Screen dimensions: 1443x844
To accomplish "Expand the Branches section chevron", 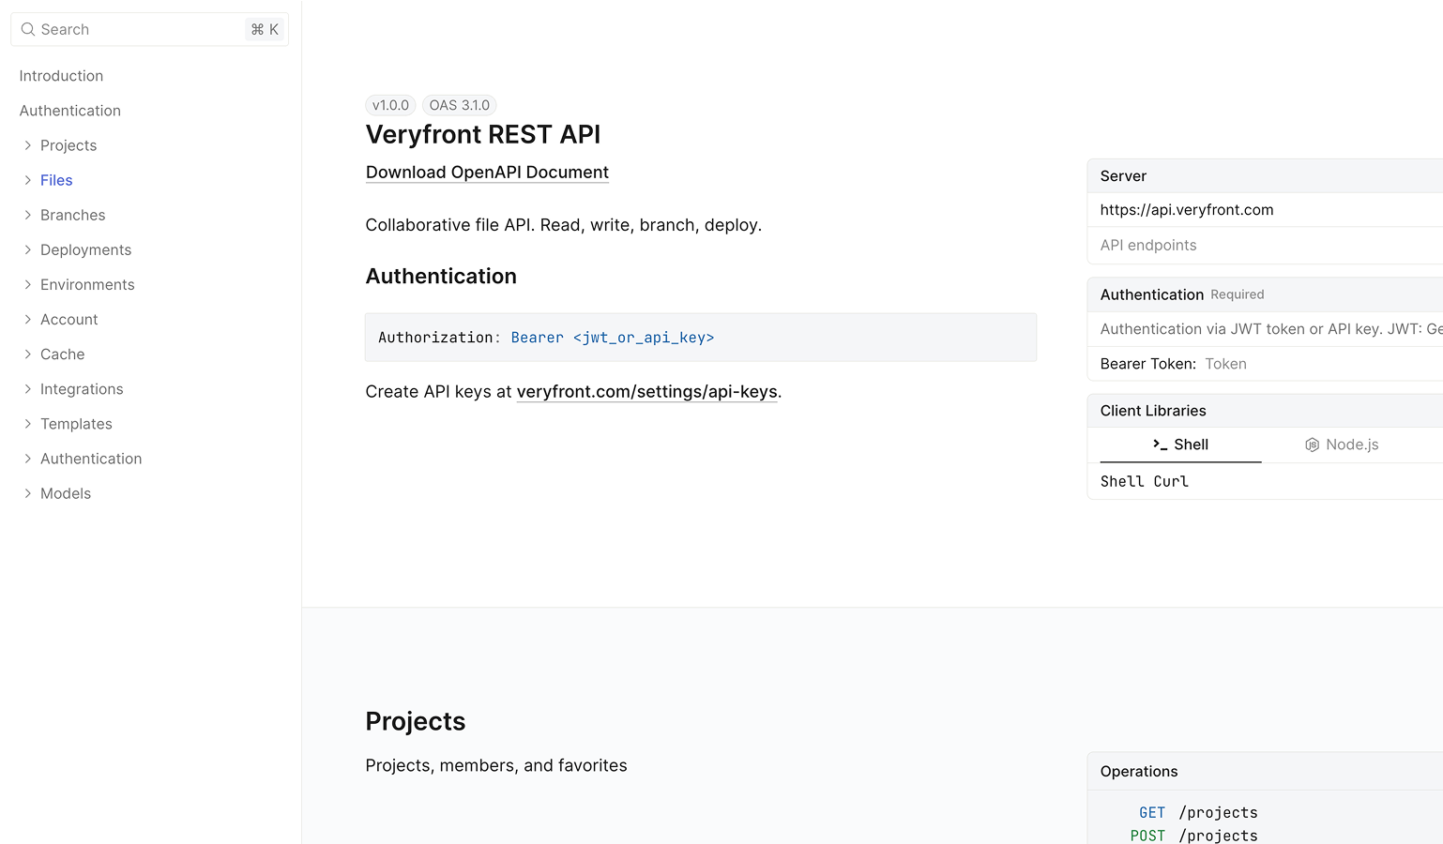I will [27, 215].
